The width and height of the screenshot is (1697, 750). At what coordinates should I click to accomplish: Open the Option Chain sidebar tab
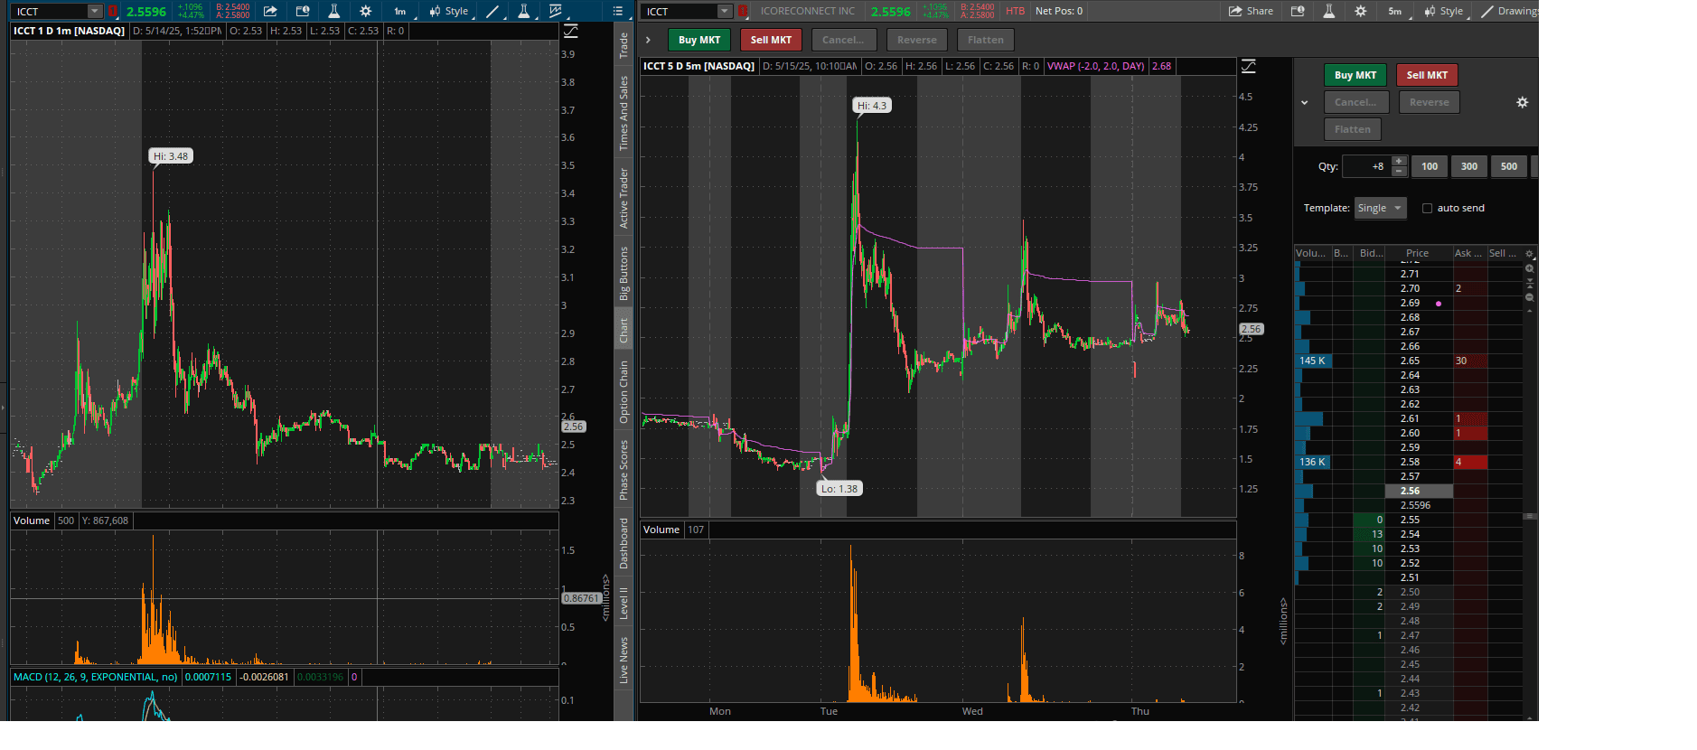[623, 392]
